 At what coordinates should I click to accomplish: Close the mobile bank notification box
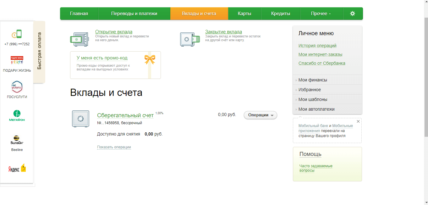point(358,121)
